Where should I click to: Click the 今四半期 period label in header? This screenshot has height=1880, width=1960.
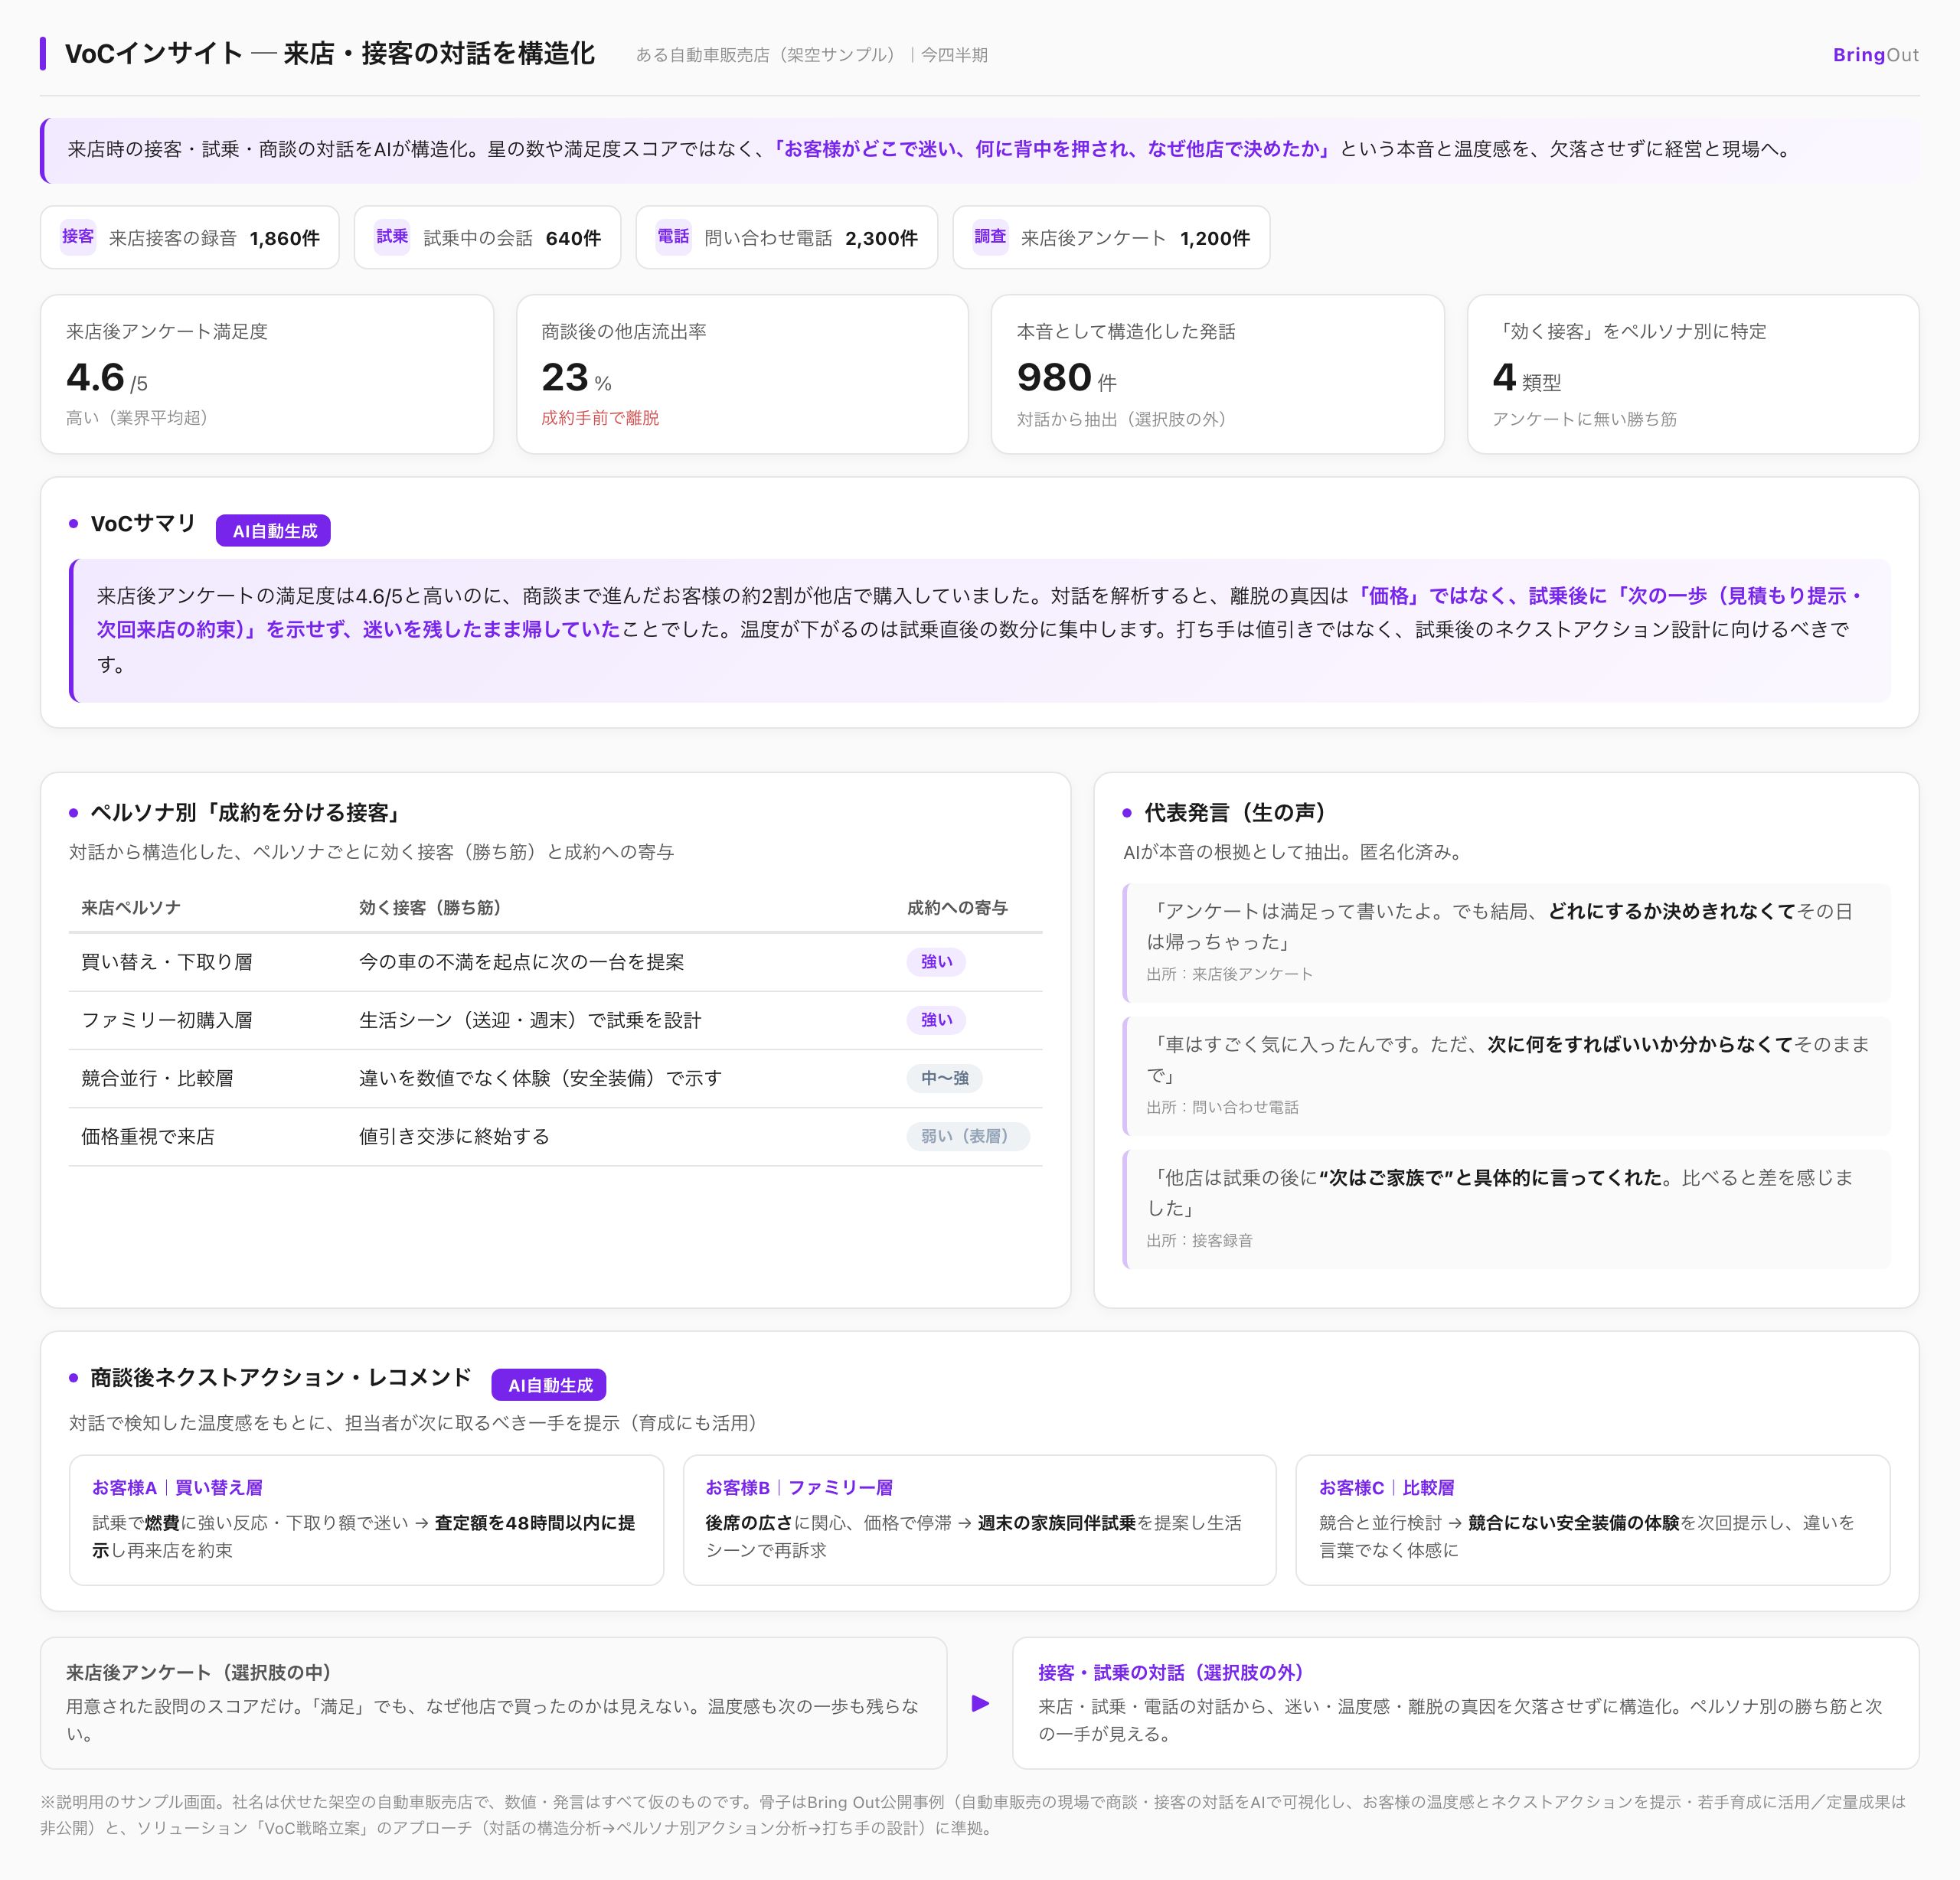coord(954,55)
